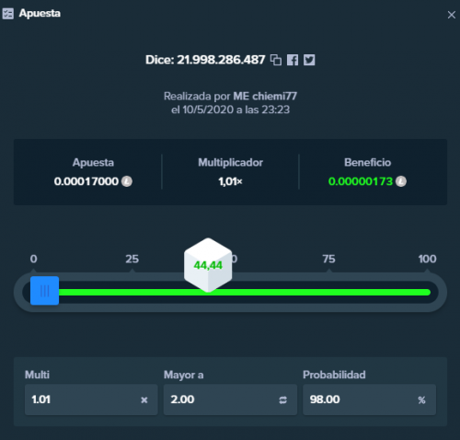This screenshot has width=460, height=440.
Task: Click the 75 slider scale mark
Action: 328,260
